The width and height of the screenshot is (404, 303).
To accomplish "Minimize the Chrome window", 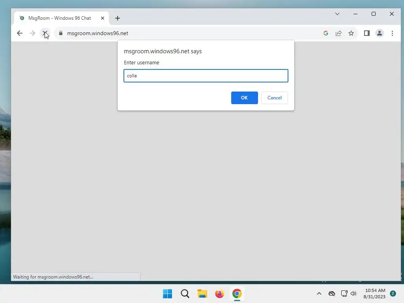I will [355, 14].
